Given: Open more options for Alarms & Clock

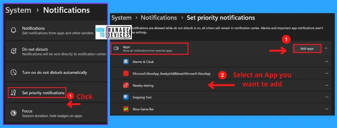Looking at the screenshot, I should click(327, 62).
